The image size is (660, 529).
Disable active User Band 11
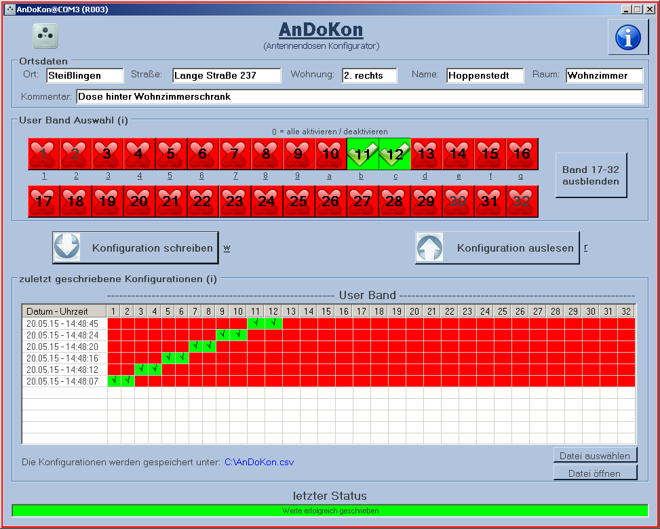(x=362, y=154)
